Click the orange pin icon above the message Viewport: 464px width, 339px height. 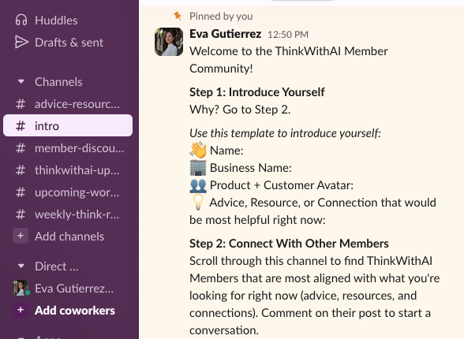tap(178, 16)
